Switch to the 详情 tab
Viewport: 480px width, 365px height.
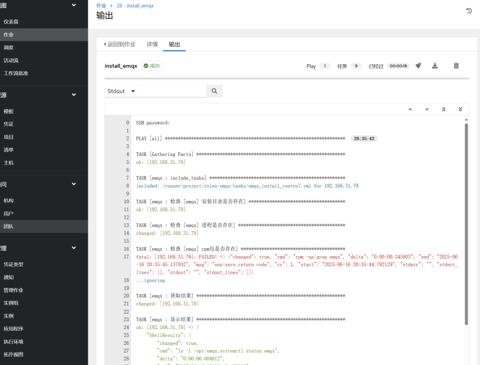tap(152, 44)
